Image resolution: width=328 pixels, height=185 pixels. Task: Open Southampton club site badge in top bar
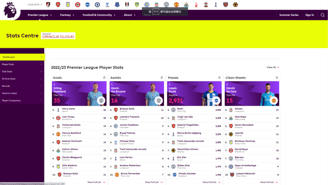point(206,5)
